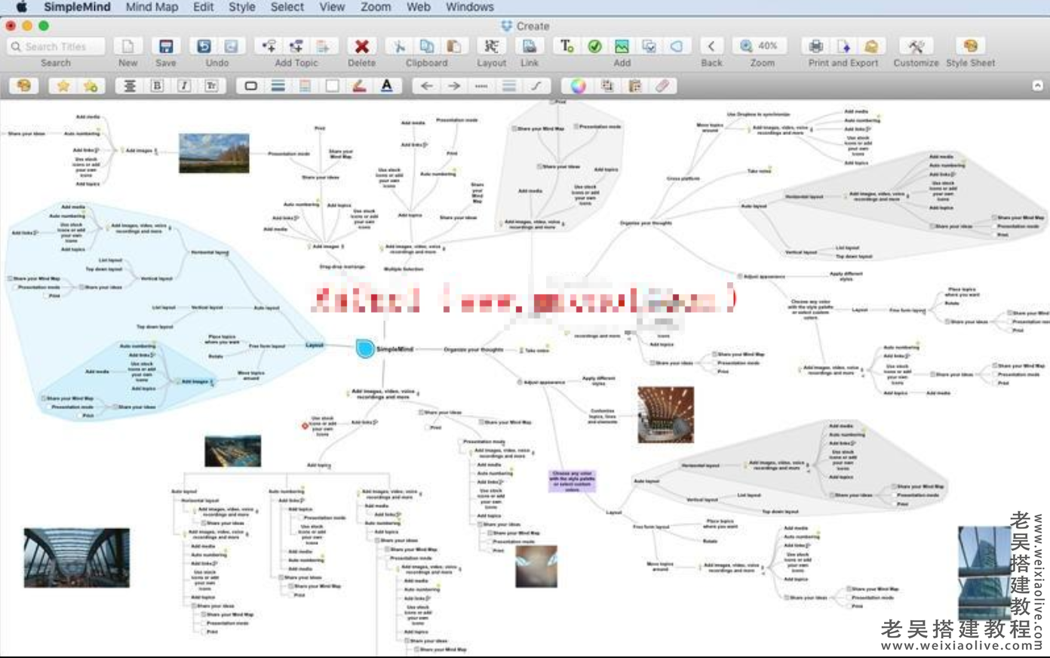Select the arched bridge photo thumbnail
Image resolution: width=1050 pixels, height=658 pixels.
[76, 558]
